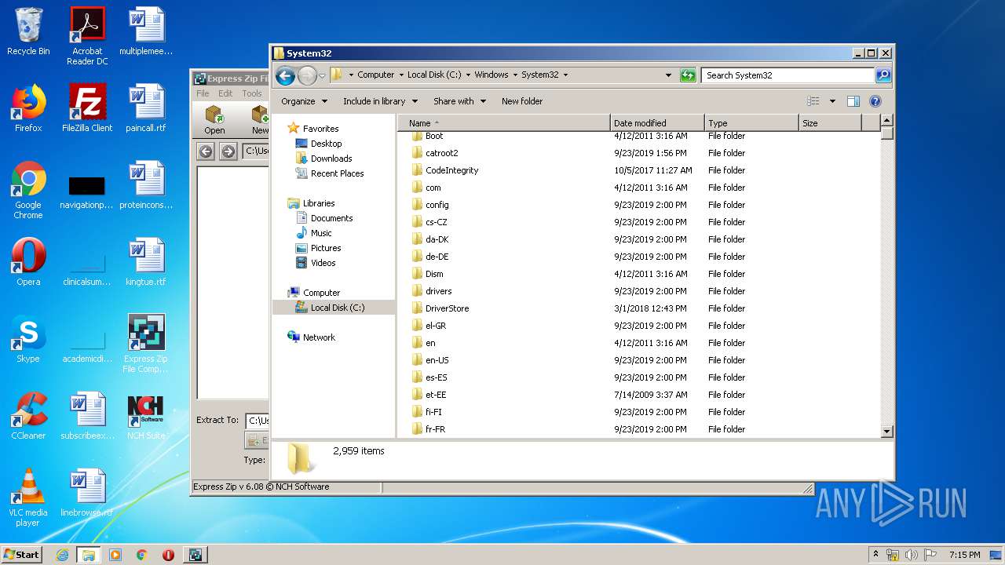The image size is (1005, 565).
Task: Click the Back arrow in Explorer
Action: (x=285, y=75)
